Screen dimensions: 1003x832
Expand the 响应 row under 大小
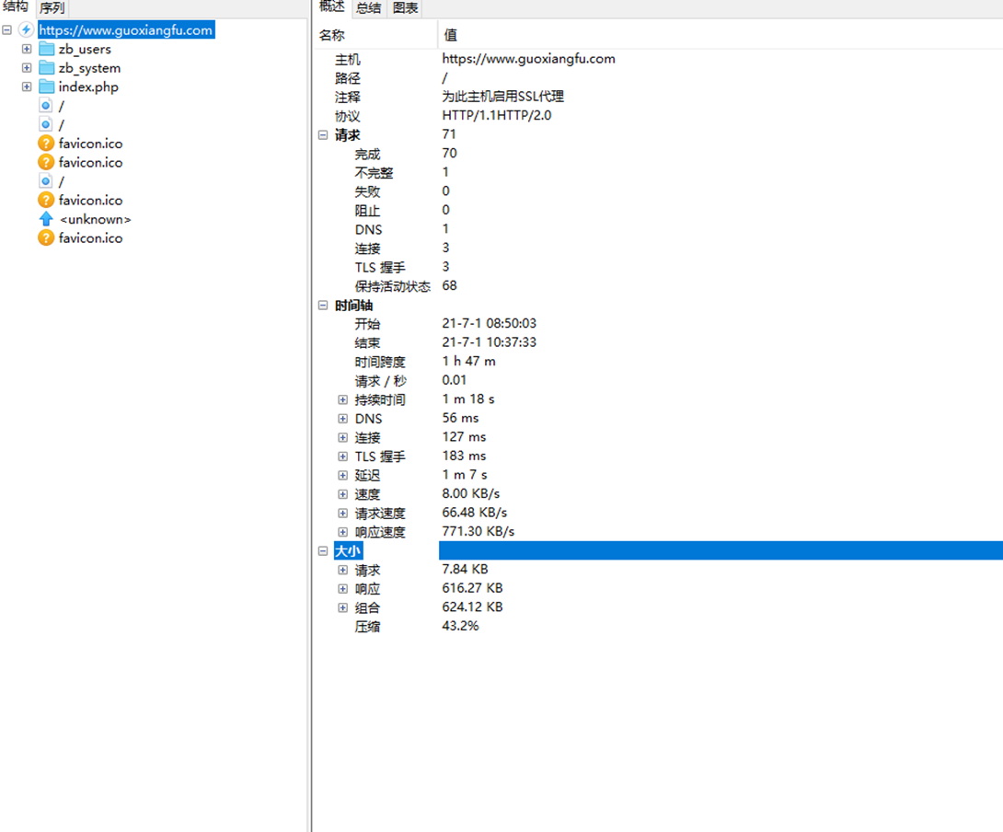(x=342, y=587)
